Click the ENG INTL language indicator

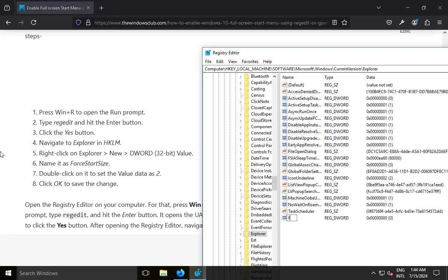click(x=400, y=273)
